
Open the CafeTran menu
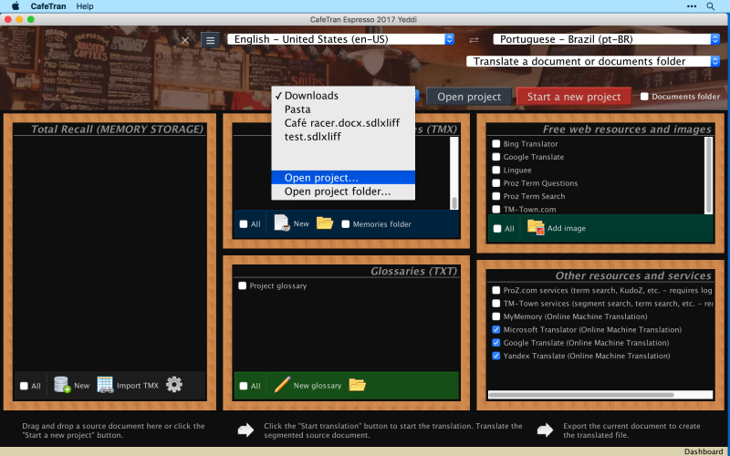[x=48, y=6]
